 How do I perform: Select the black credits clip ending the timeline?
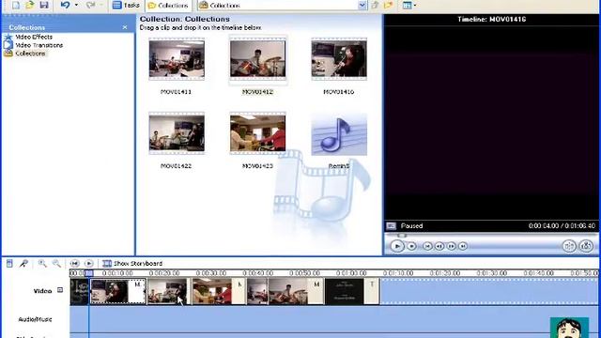point(352,292)
